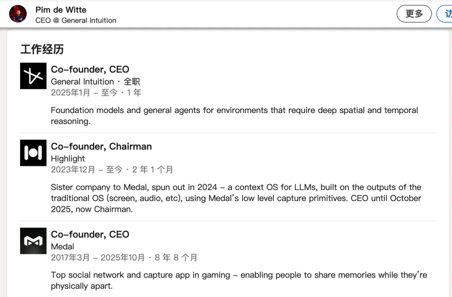Viewport: 452px width, 297px height.
Task: Open the Medal logo with the M mark
Action: (x=33, y=241)
